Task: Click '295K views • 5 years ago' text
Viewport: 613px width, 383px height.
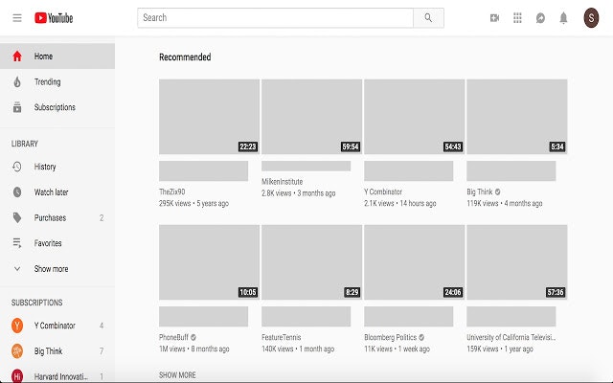Action: [x=193, y=204]
